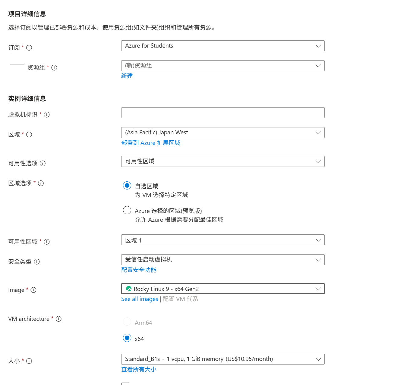Screen dimensions: 407x385
Task: Open the Image dropdown showing Rocky Linux 9
Action: pyautogui.click(x=223, y=289)
